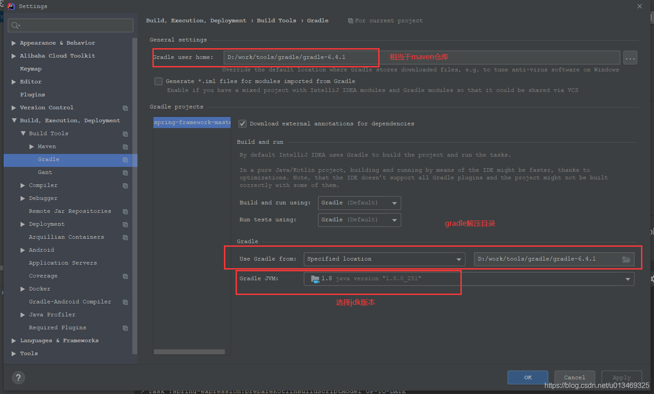Click the project-level icon beside Remote Jar Repositories
The width and height of the screenshot is (654, 394).
click(x=125, y=212)
